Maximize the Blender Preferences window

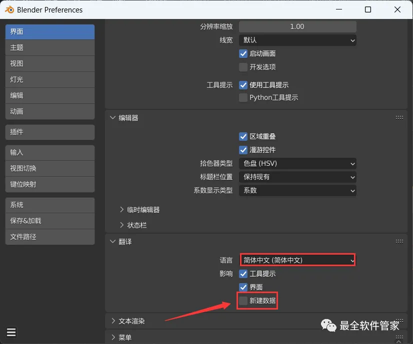pos(368,9)
